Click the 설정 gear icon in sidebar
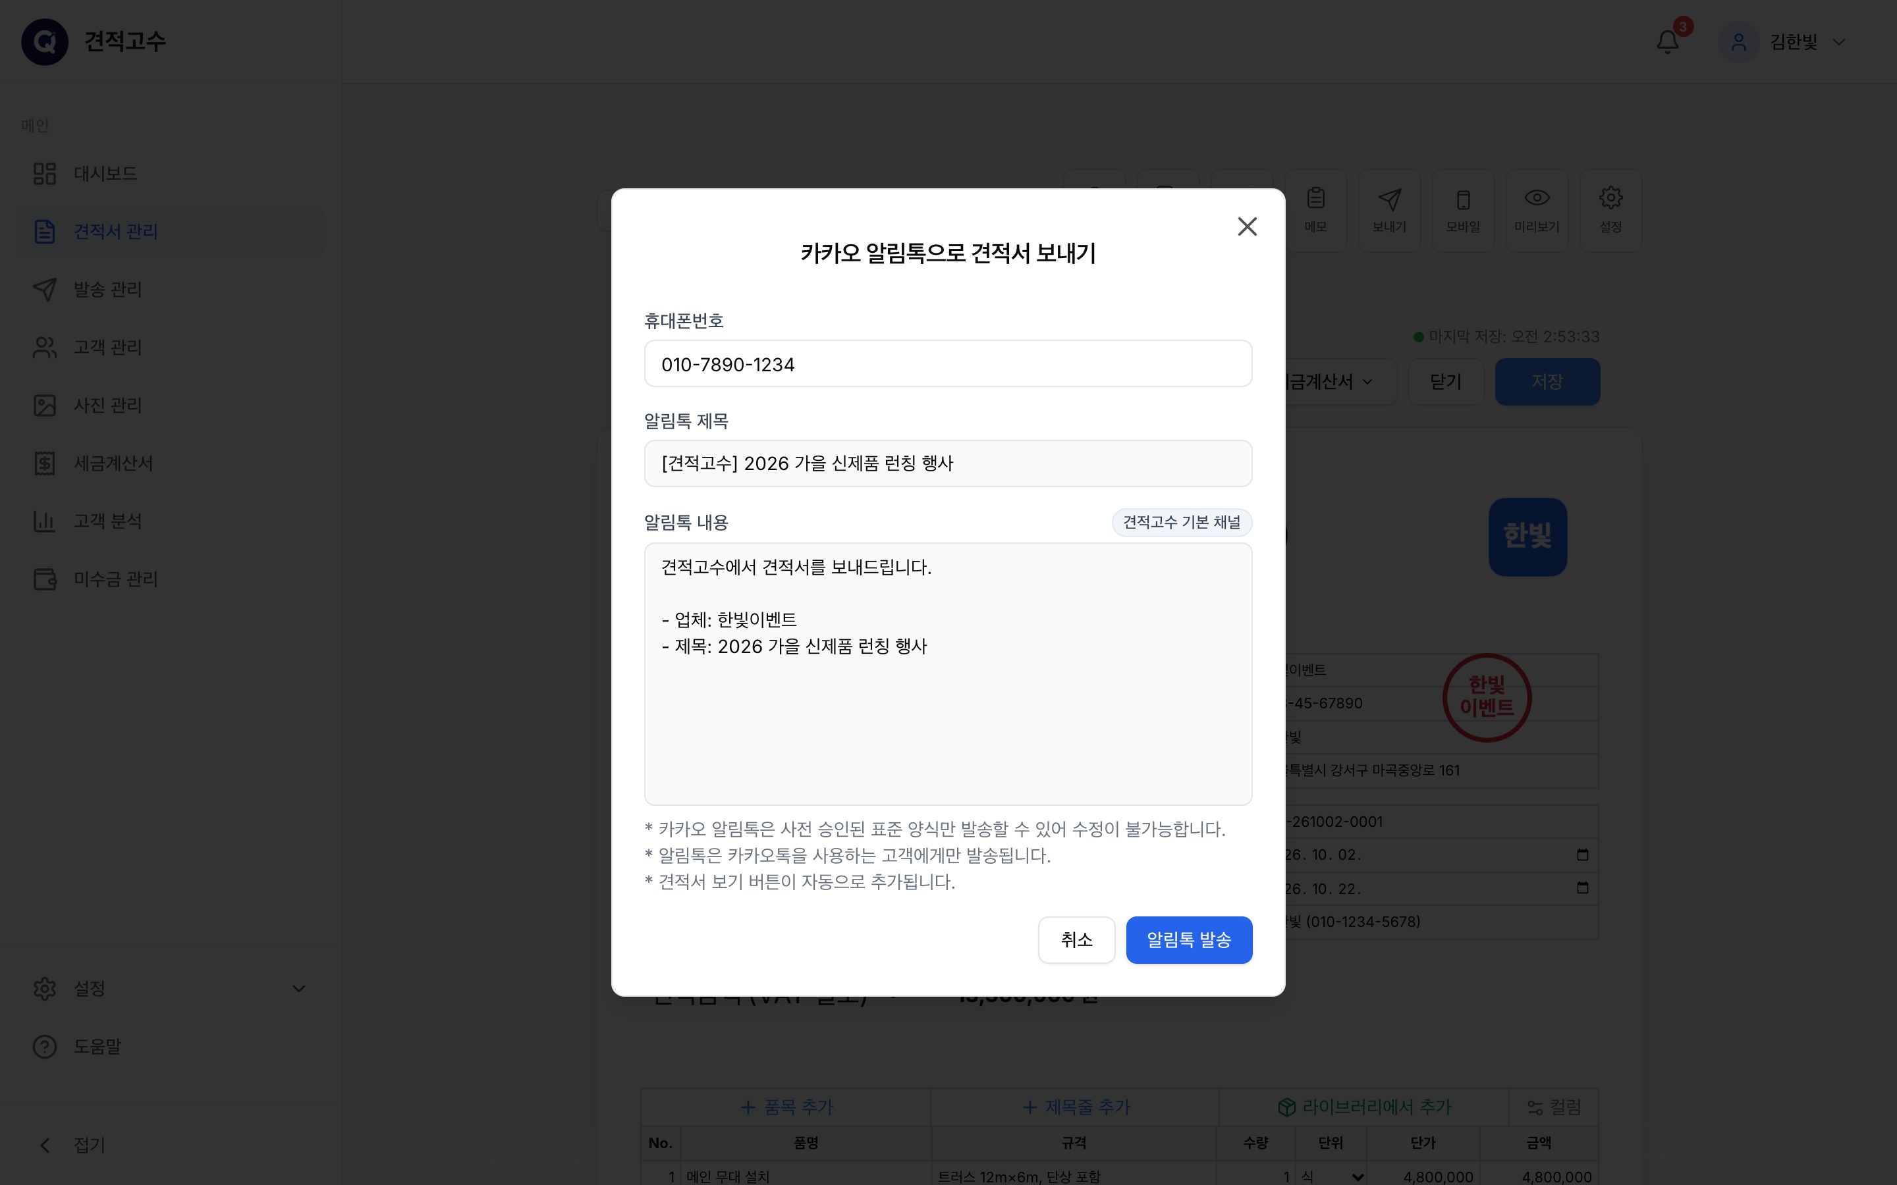Viewport: 1897px width, 1185px height. (45, 988)
